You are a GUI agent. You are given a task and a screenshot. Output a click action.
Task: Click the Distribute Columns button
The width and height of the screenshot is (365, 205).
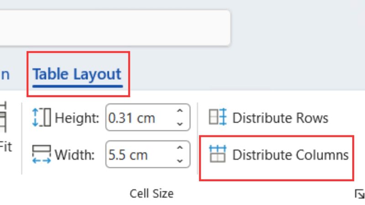(278, 154)
